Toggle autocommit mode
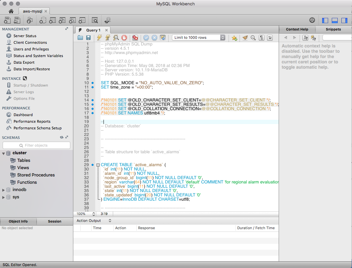This screenshot has width=352, height=268. pos(163,38)
